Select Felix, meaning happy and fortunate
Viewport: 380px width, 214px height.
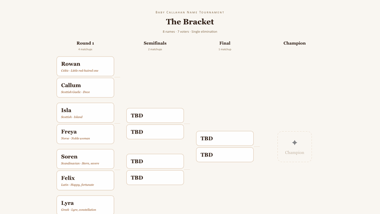(85, 181)
